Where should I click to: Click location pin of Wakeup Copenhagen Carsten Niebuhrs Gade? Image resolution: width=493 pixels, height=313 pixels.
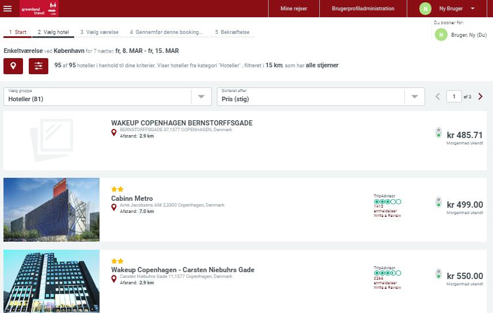(x=114, y=279)
